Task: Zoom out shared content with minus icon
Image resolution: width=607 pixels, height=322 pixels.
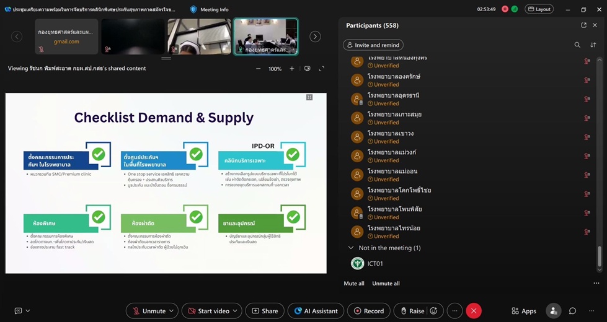Action: pyautogui.click(x=258, y=69)
